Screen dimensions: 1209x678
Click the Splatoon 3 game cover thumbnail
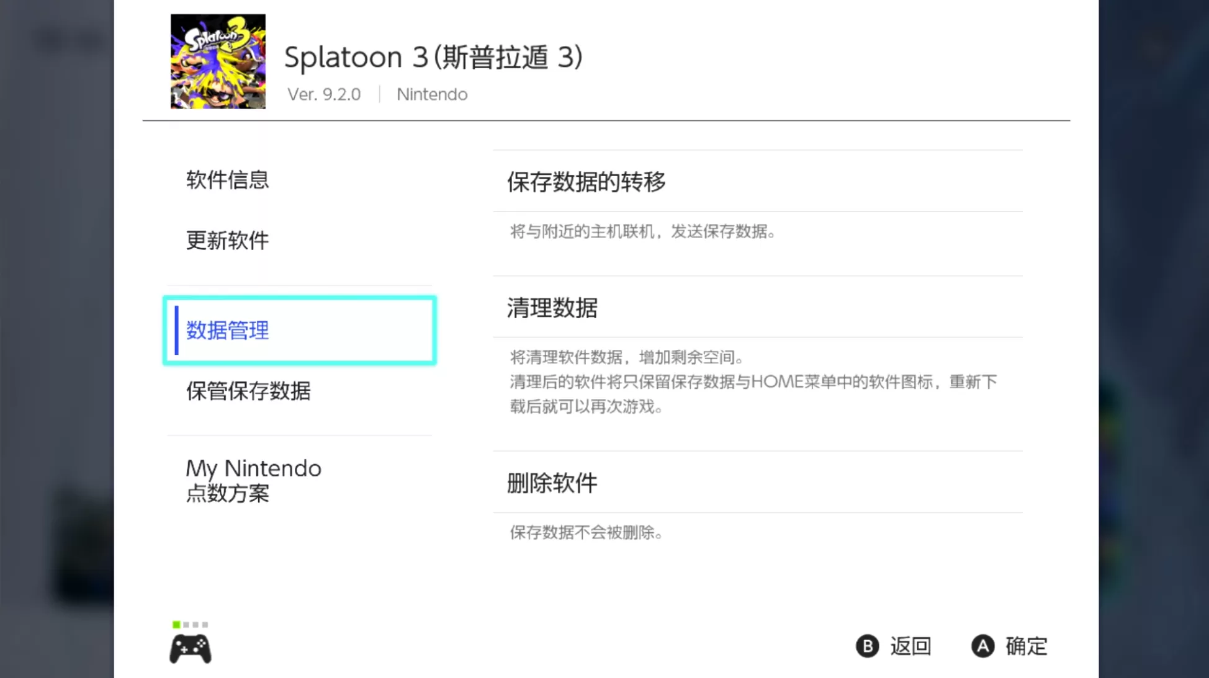(218, 61)
